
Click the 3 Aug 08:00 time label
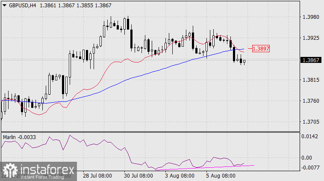click(x=180, y=176)
